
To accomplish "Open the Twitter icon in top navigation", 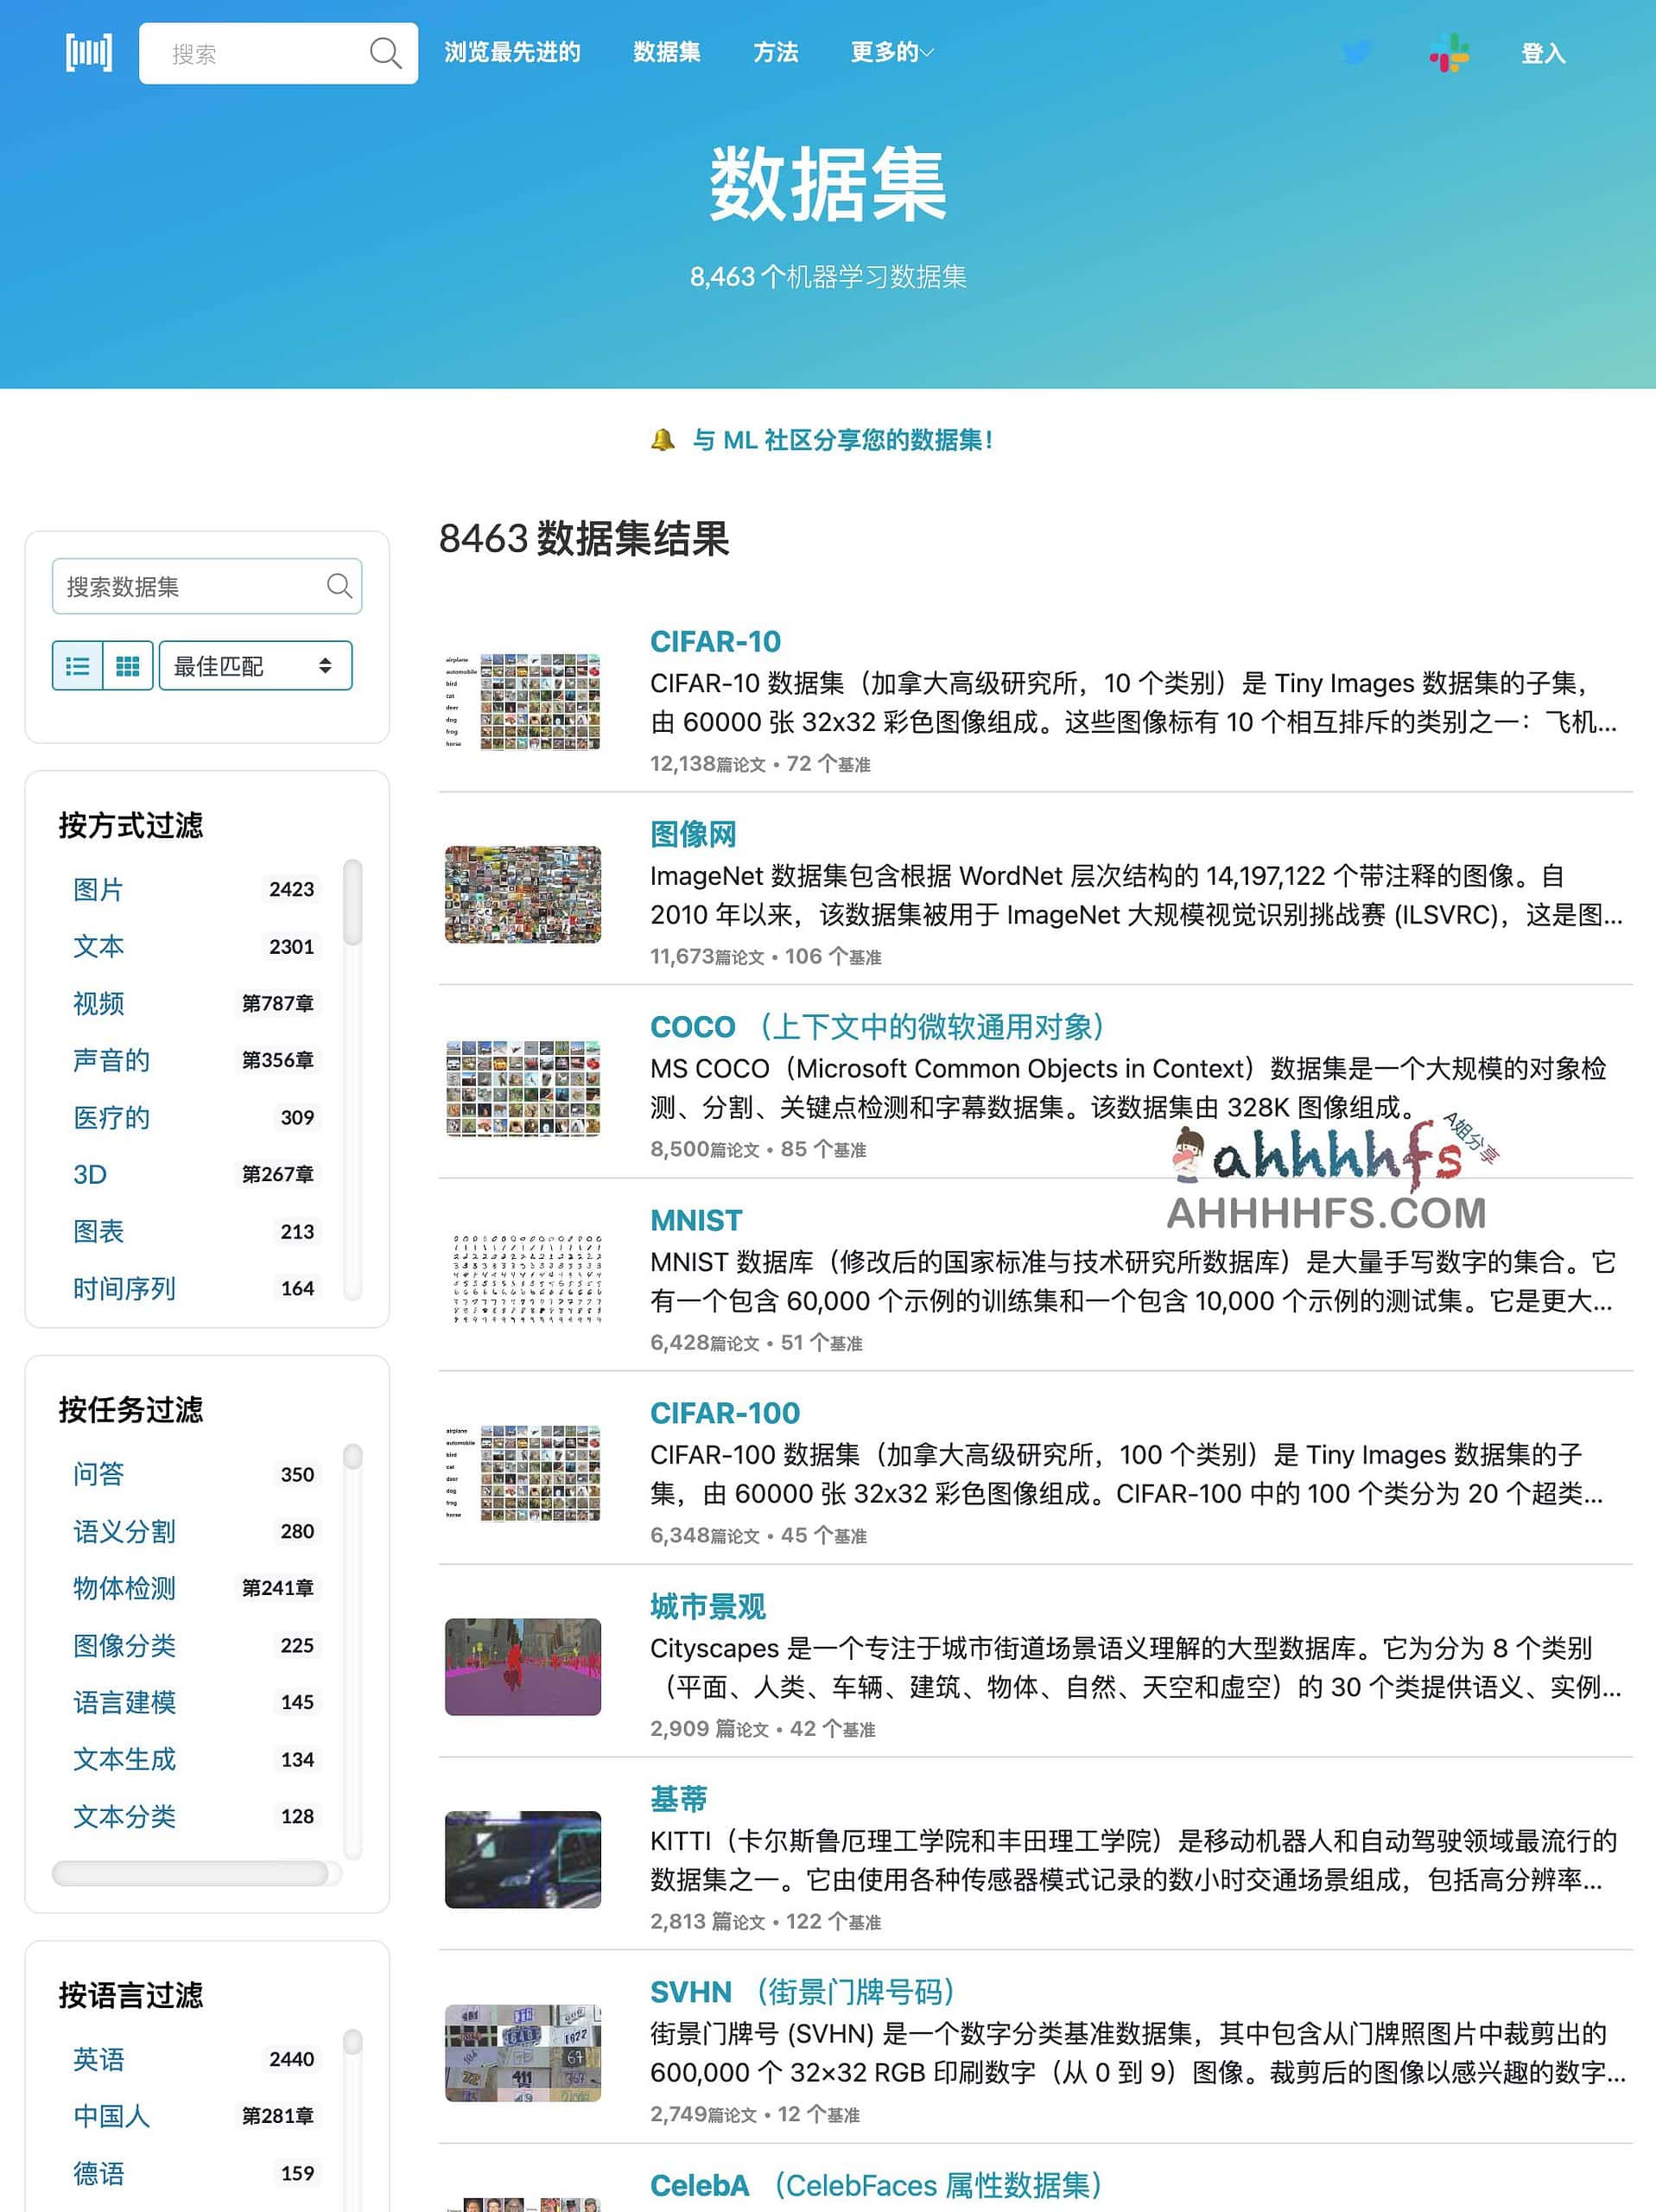I will [x=1357, y=52].
